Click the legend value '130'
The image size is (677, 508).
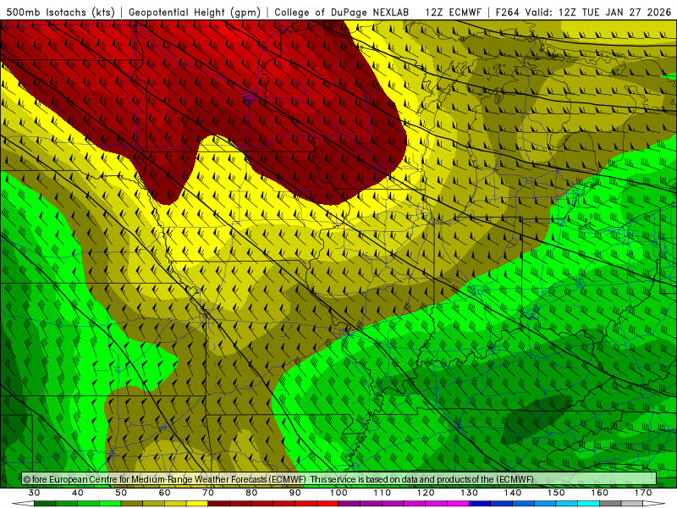coord(470,493)
